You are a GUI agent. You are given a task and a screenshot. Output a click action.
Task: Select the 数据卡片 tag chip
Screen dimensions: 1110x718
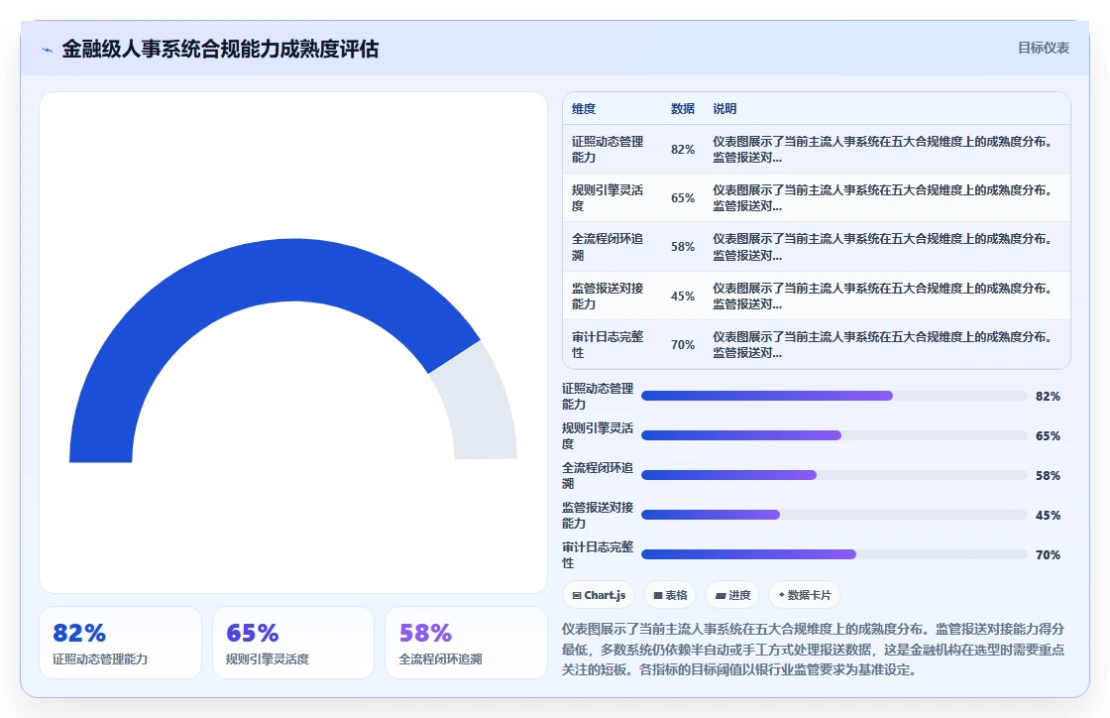click(x=804, y=595)
